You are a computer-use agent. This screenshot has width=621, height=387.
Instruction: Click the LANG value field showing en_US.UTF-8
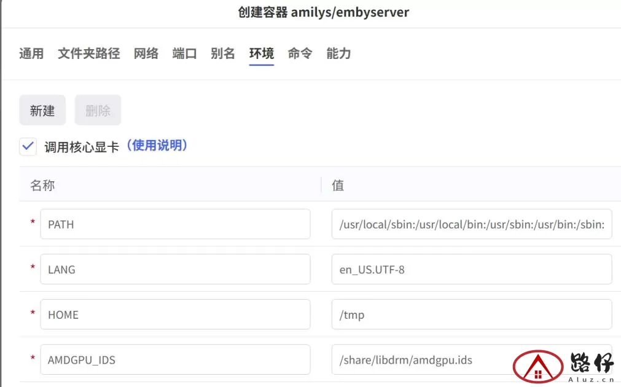coord(472,269)
